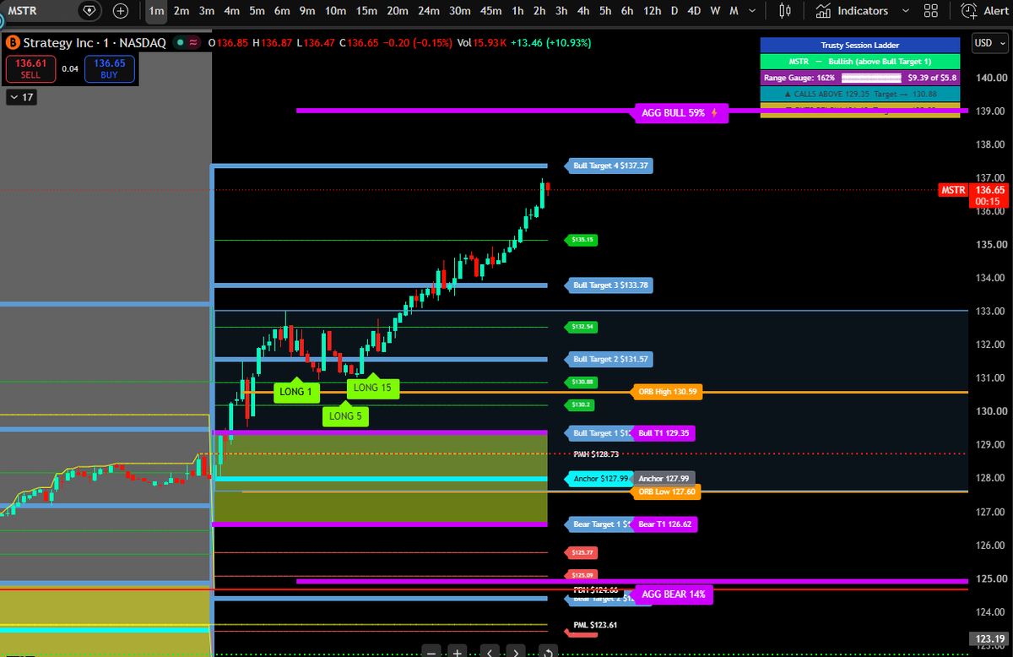
Task: Select the 1m timeframe
Action: [x=156, y=11]
